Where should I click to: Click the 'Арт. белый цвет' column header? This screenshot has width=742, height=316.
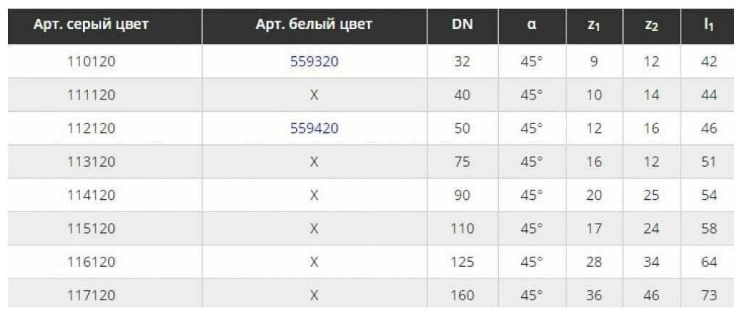(x=314, y=25)
